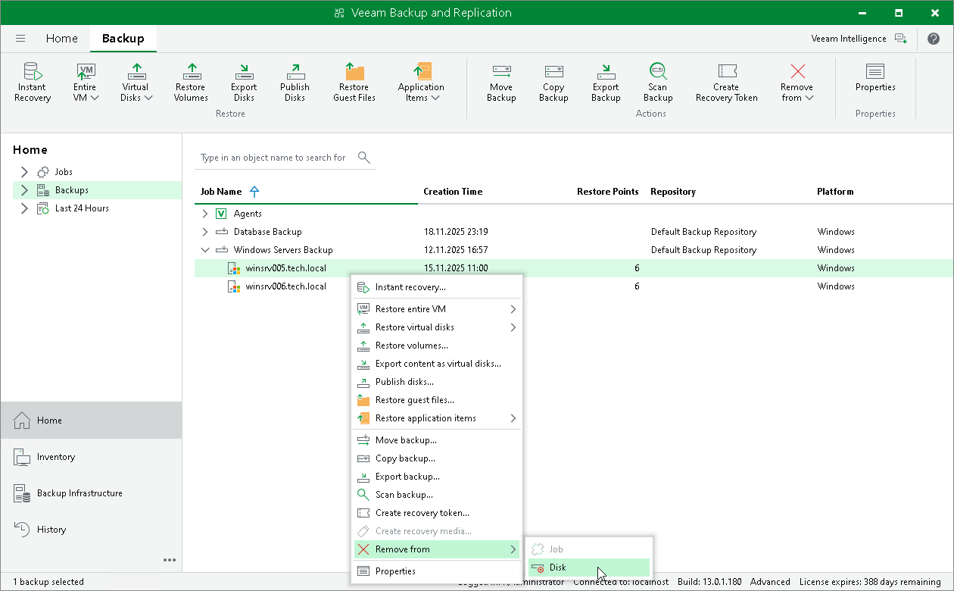Click the Instant Recovery ribbon icon

[33, 82]
